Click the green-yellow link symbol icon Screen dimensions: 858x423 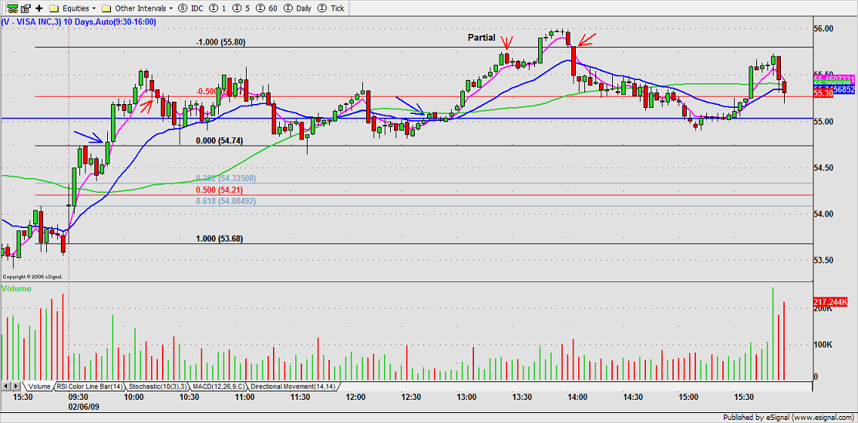click(x=11, y=8)
